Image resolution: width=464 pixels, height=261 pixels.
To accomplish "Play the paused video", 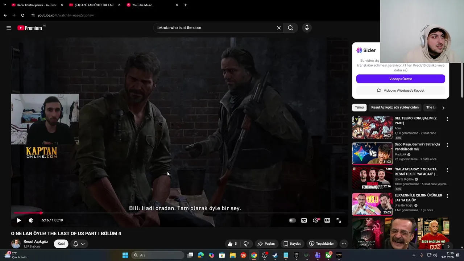I will (x=19, y=220).
